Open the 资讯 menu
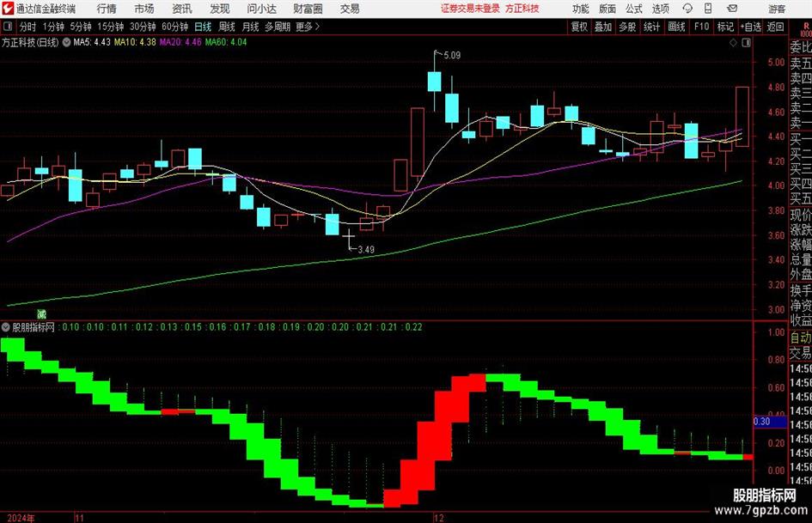812x523 pixels. point(182,9)
